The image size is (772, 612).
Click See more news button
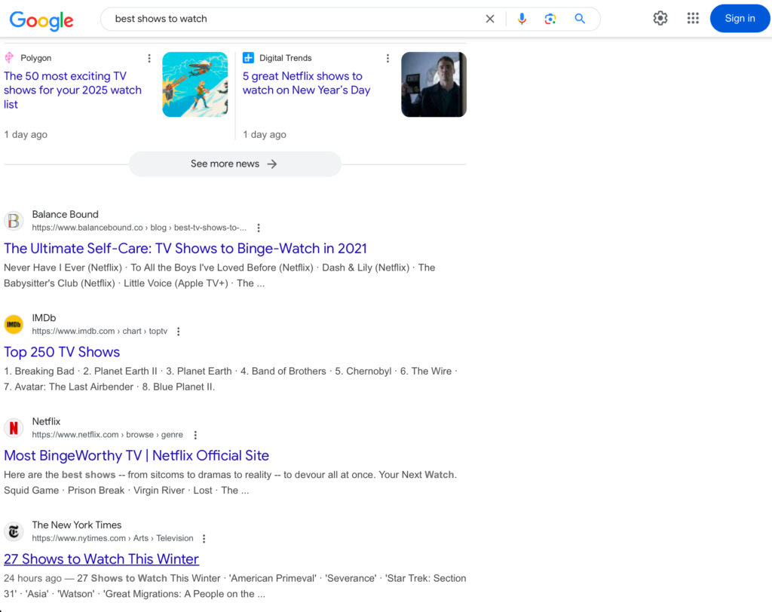[x=235, y=164]
